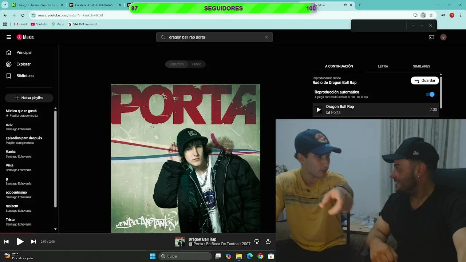
Task: Expand the Chrome tab search dropdown
Action: tap(4, 5)
